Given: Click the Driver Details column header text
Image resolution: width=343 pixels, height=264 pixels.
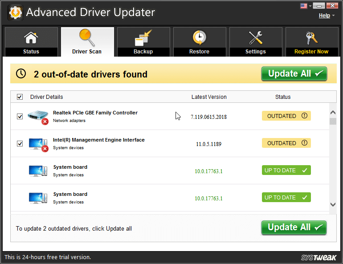Looking at the screenshot, I should tap(47, 97).
